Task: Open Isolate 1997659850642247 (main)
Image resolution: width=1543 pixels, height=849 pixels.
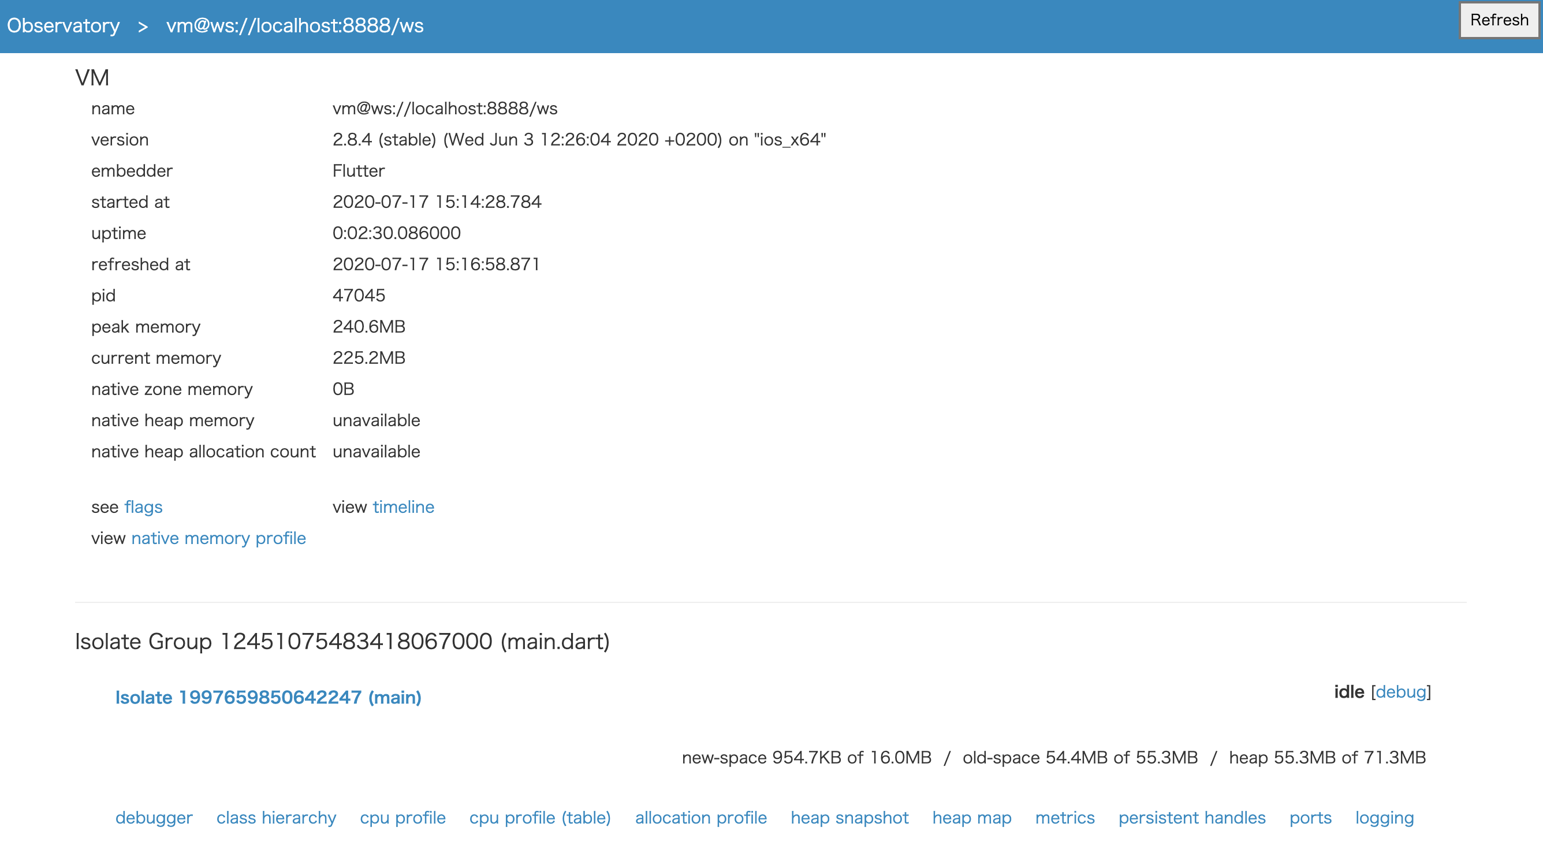Action: pos(268,698)
